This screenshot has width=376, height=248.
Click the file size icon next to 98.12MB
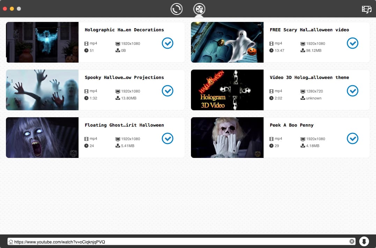tap(303, 50)
